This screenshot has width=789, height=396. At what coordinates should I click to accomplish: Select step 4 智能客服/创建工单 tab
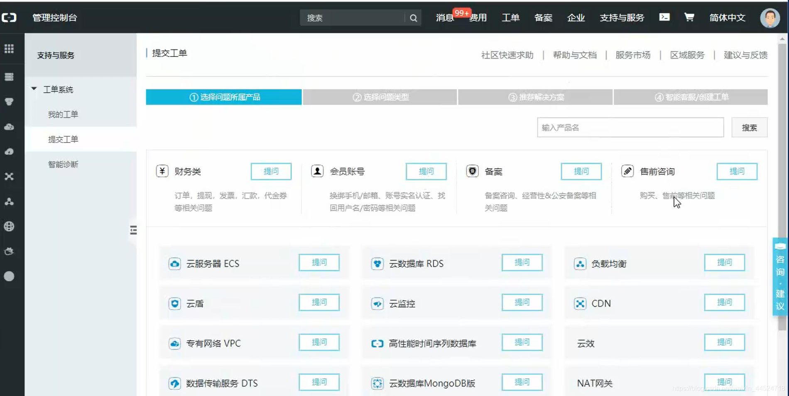point(691,97)
